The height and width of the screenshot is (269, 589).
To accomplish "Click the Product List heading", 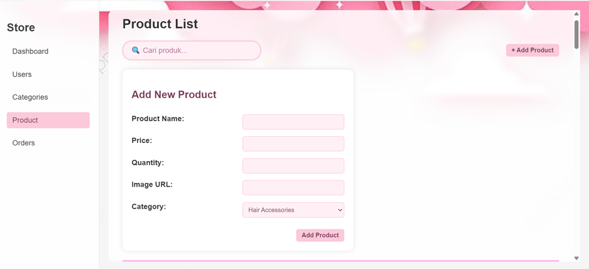I will pos(160,24).
